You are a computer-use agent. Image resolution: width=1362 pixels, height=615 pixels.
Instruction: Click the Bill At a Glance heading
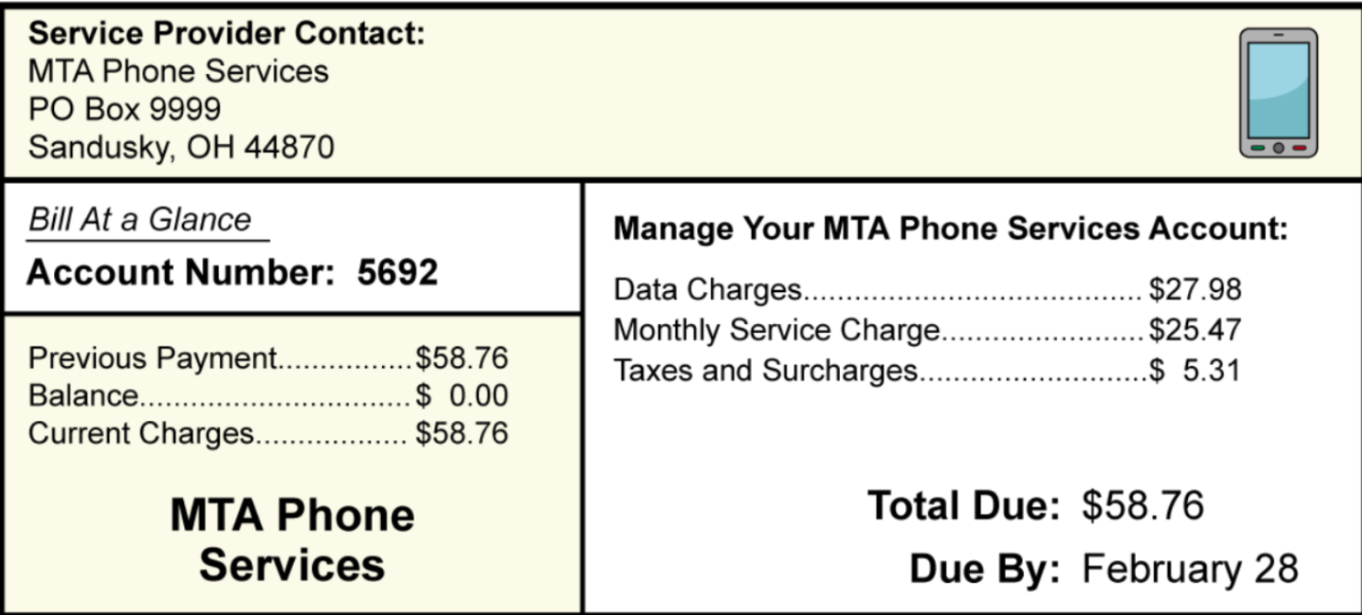pos(140,220)
